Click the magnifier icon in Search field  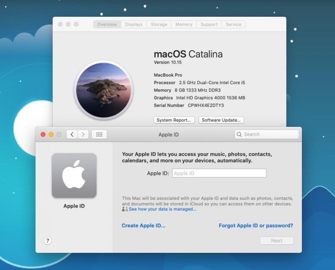click(x=239, y=134)
